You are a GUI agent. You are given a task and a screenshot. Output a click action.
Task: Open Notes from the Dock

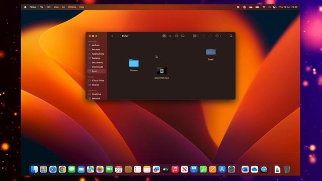click(x=147, y=169)
